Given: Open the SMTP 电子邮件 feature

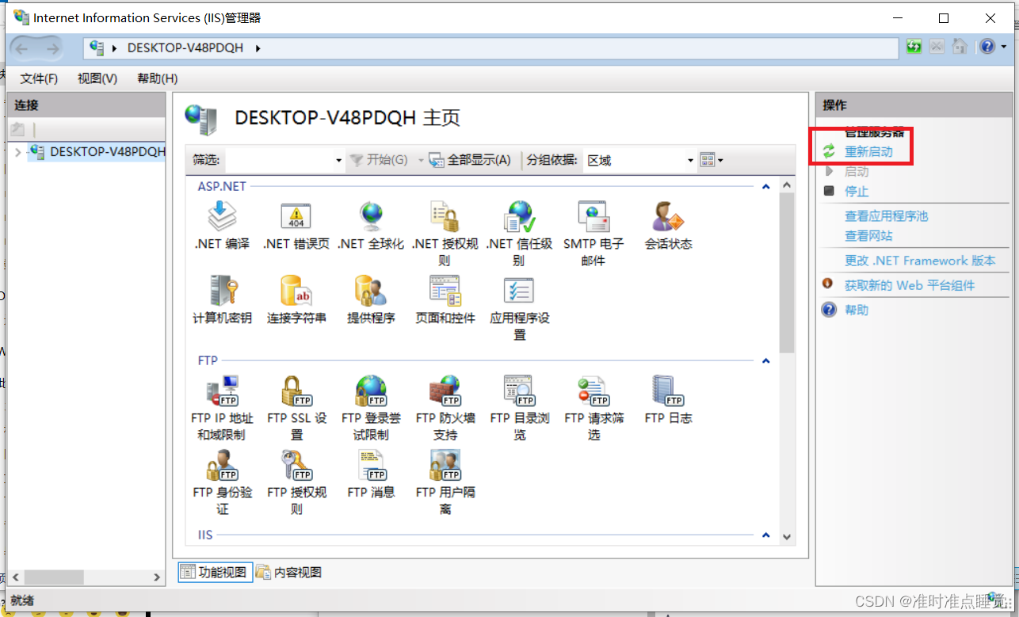Looking at the screenshot, I should tap(593, 233).
